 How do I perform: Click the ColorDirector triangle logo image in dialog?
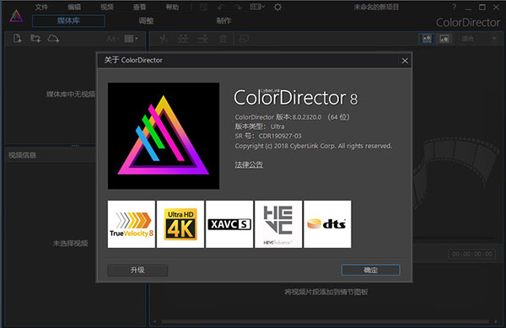[164, 136]
